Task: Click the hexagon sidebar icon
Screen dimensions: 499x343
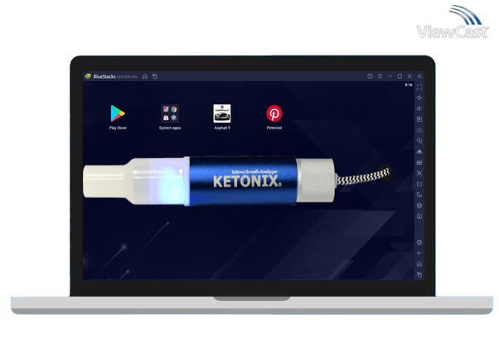Action: tap(419, 205)
